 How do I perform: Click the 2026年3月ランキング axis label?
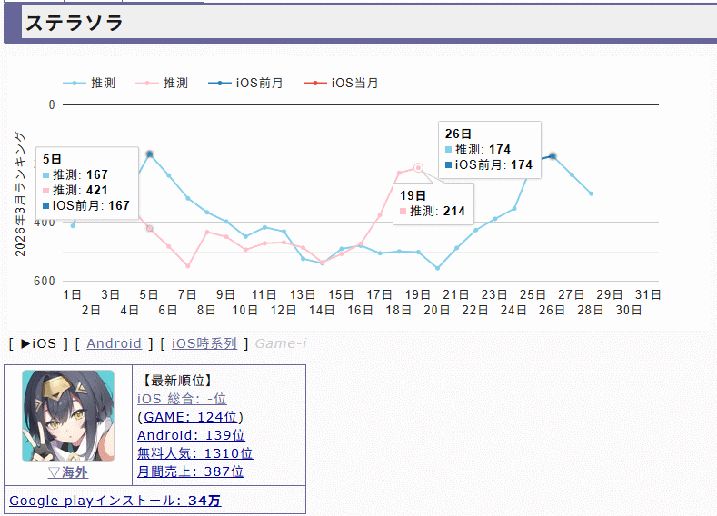20,193
